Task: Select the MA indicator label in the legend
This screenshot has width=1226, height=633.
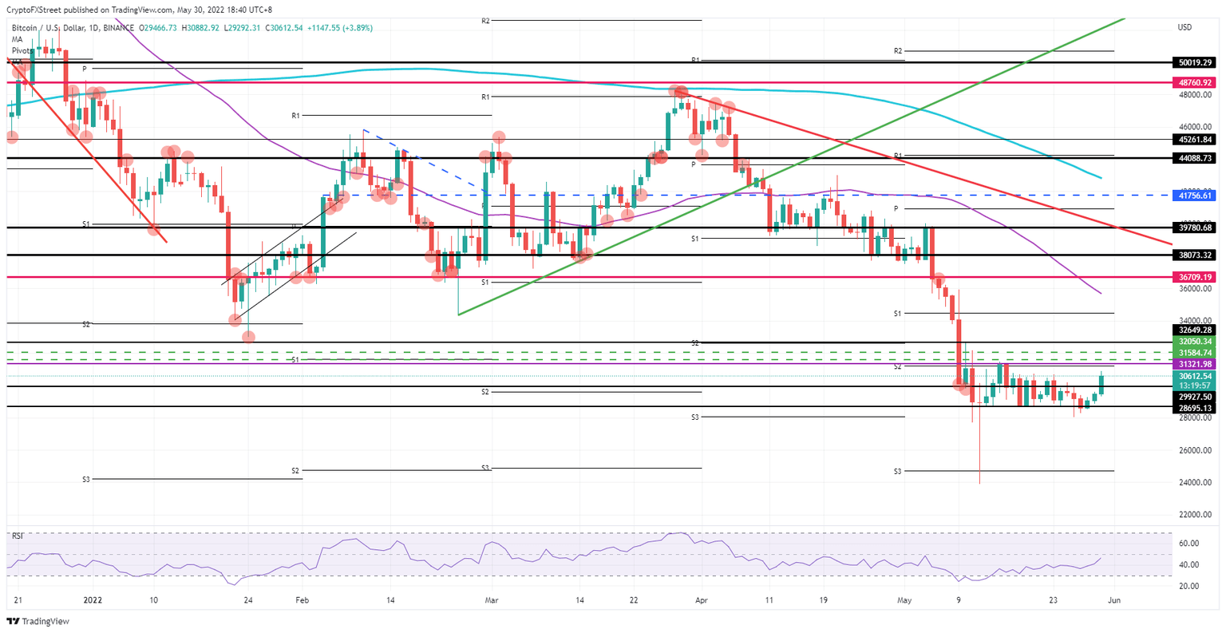Action: (16, 40)
